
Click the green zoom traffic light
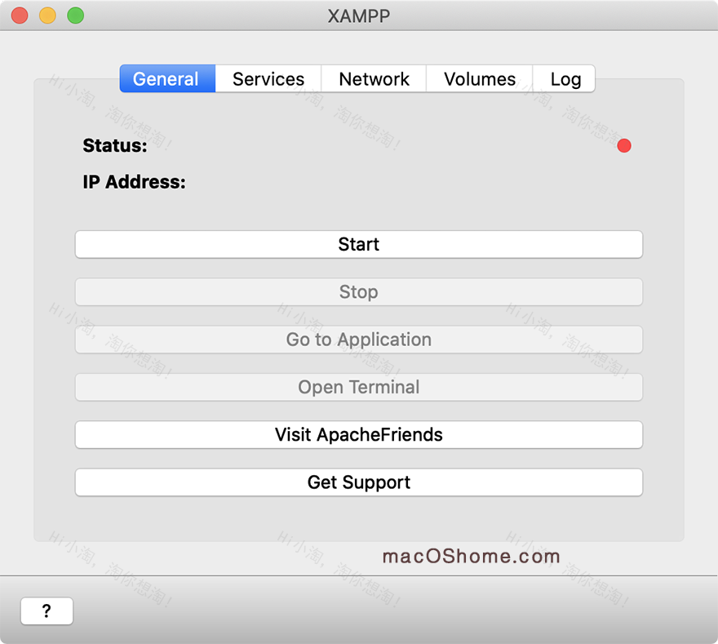(75, 15)
